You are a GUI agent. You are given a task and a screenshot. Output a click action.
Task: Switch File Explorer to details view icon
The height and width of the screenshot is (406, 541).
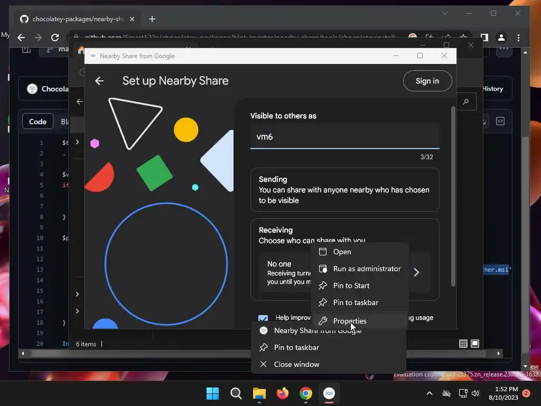(463, 344)
